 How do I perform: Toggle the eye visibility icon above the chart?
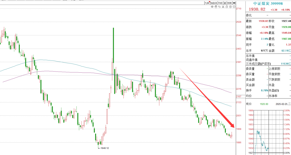[x=212, y=7]
